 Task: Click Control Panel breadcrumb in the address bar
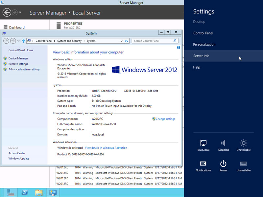[x=44, y=41]
